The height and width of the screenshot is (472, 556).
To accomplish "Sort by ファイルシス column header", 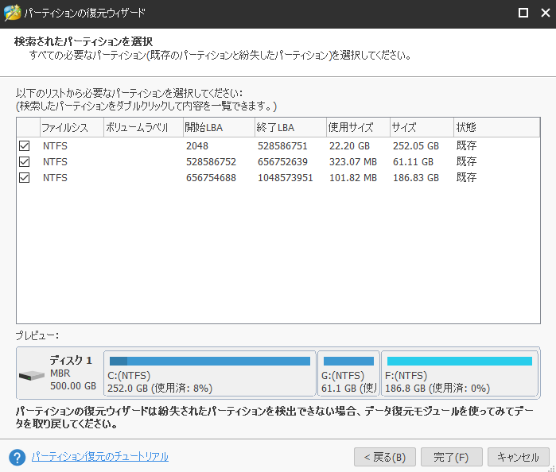I will coord(72,127).
